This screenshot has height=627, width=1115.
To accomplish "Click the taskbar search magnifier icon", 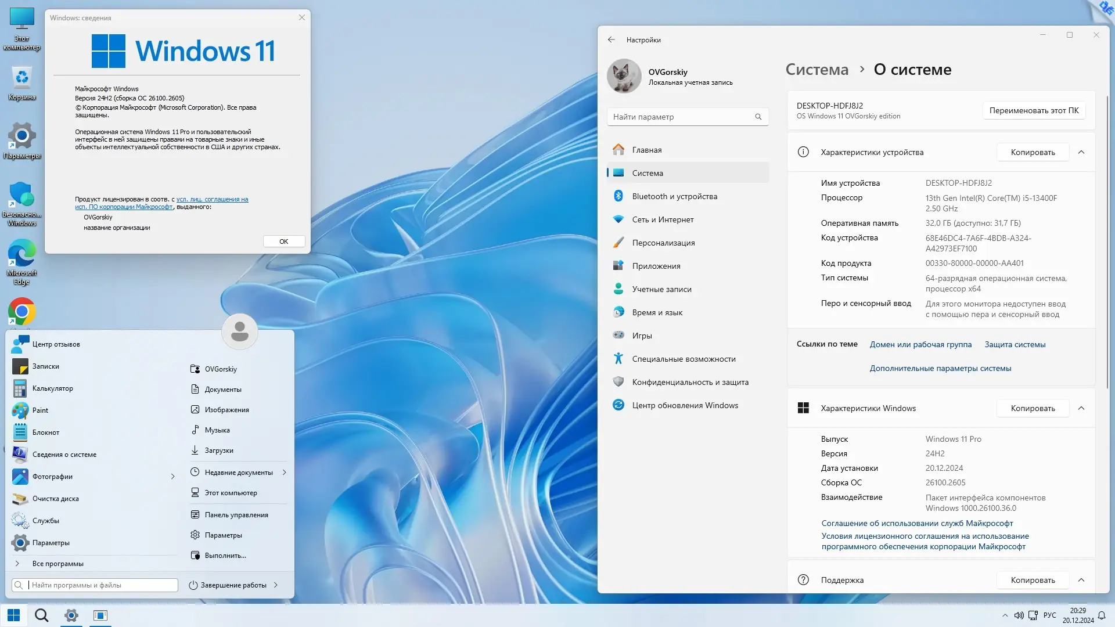I will click(41, 615).
